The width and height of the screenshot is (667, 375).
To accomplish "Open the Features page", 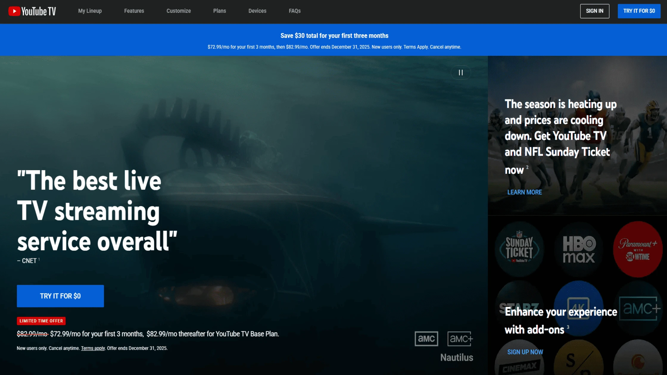I will (134, 11).
